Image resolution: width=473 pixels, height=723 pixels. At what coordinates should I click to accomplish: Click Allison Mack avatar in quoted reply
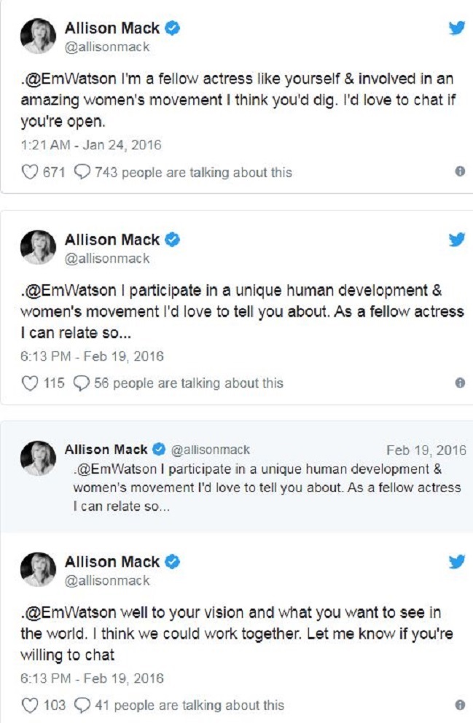click(38, 458)
